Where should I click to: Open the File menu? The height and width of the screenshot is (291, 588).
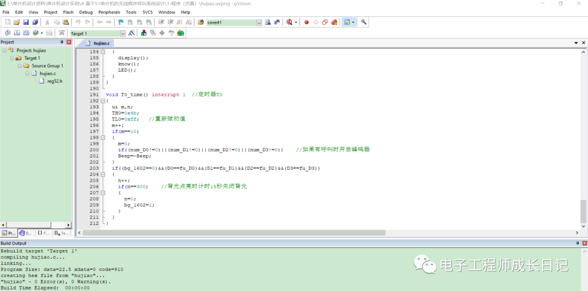pos(6,13)
